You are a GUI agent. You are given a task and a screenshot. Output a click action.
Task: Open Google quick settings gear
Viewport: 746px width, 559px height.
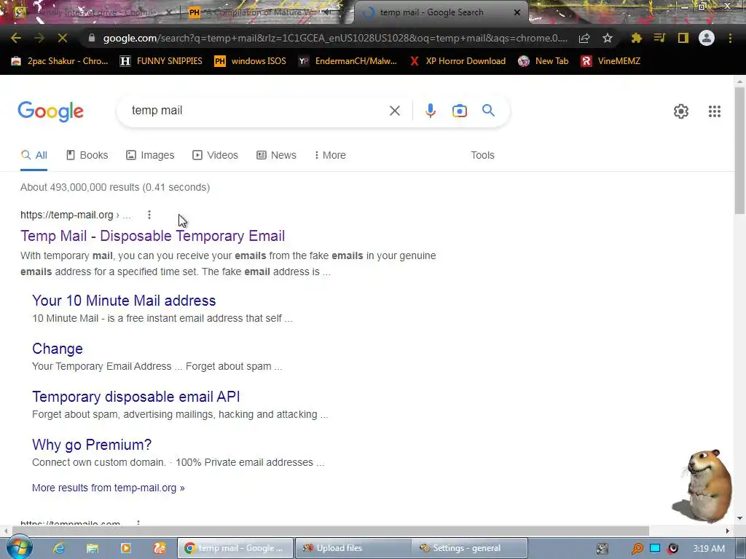[x=681, y=111]
